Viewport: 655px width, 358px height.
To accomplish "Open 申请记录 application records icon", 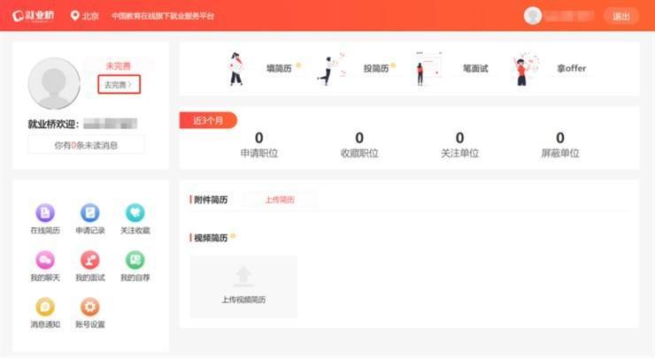I will [x=89, y=213].
